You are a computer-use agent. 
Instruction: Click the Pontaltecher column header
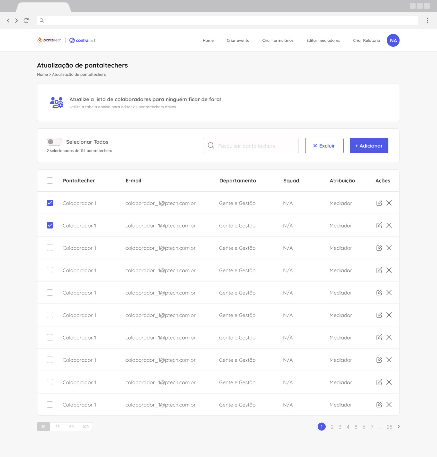point(79,180)
